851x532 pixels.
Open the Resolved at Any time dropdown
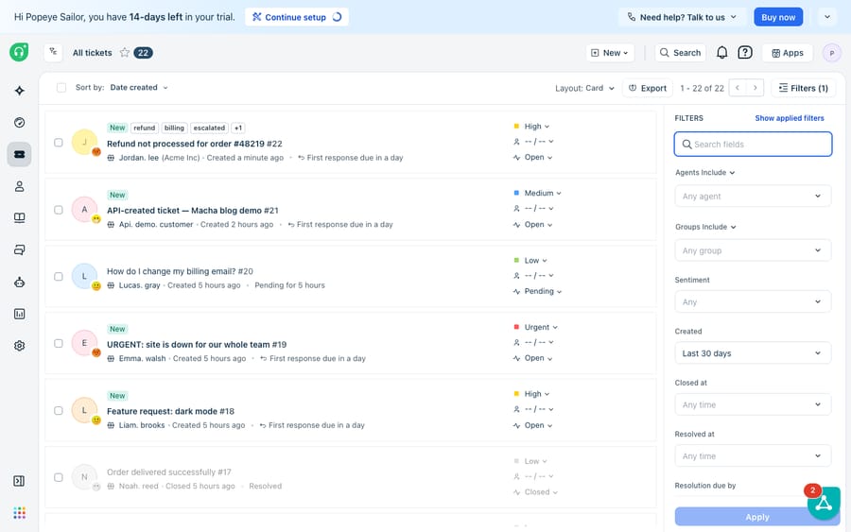pos(753,456)
